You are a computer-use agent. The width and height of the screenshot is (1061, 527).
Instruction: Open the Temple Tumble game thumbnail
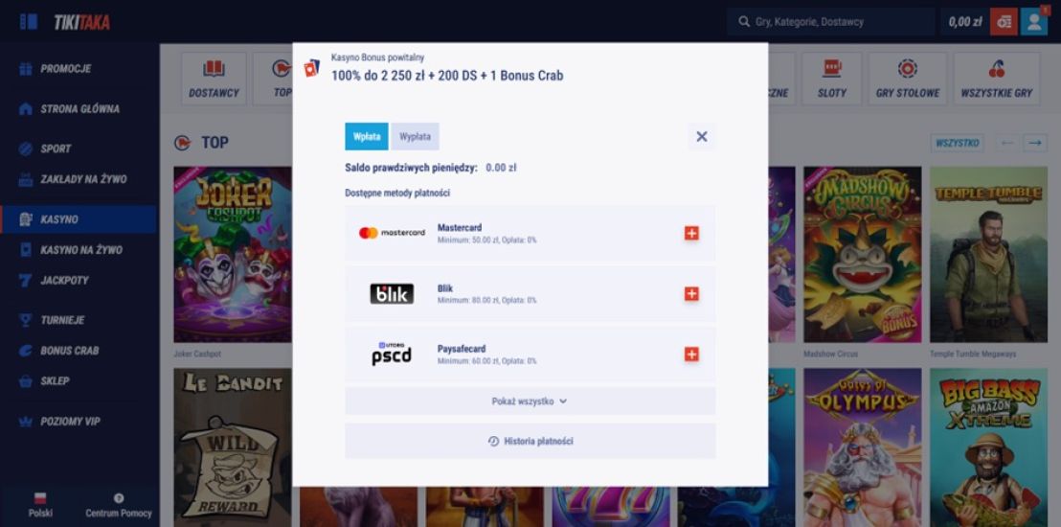[x=987, y=255]
